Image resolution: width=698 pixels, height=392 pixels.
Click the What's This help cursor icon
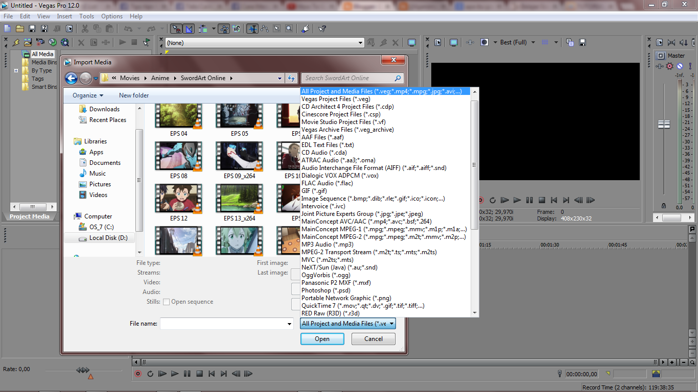322,29
